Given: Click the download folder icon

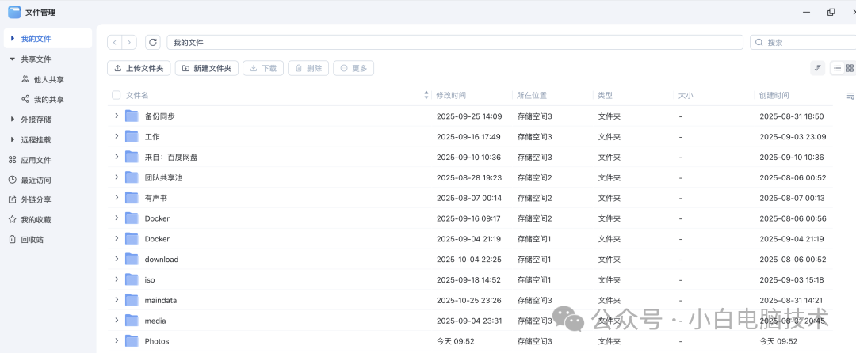Looking at the screenshot, I should click(x=132, y=259).
